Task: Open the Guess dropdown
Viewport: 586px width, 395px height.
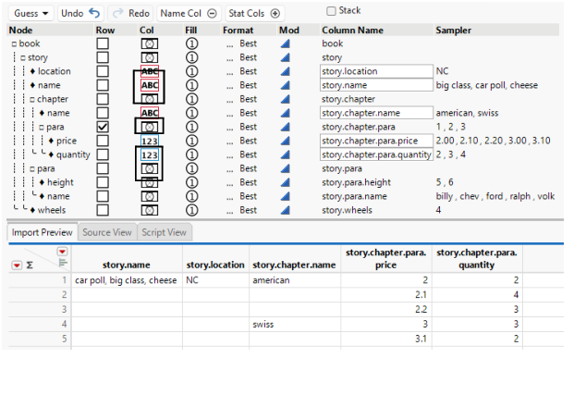Action: coord(31,14)
